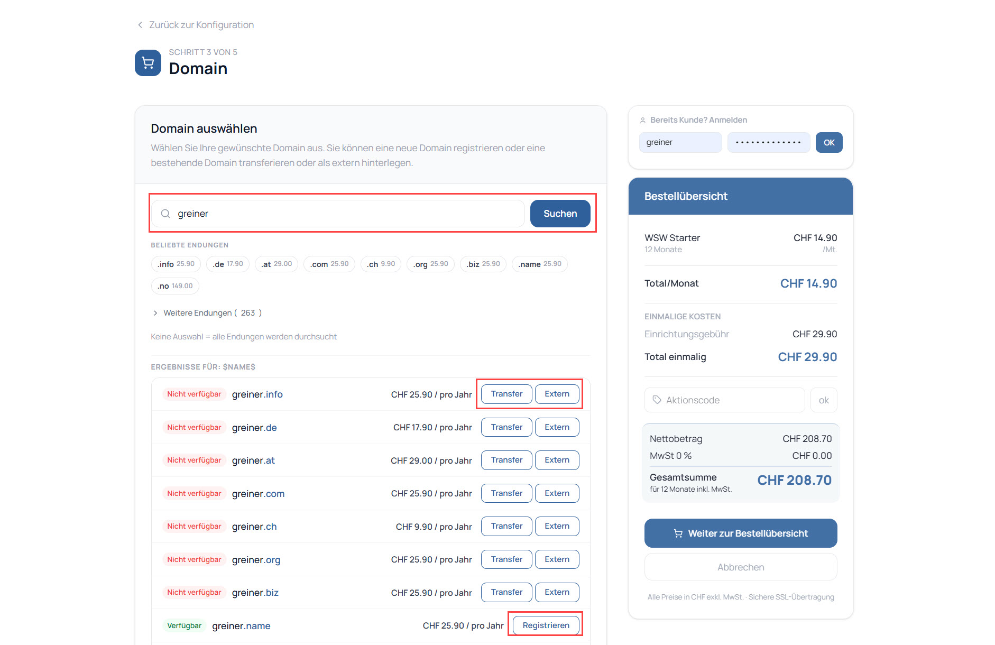Viewport: 995px width, 645px height.
Task: Toggle the .ch 9.90 extension chip
Action: (x=381, y=264)
